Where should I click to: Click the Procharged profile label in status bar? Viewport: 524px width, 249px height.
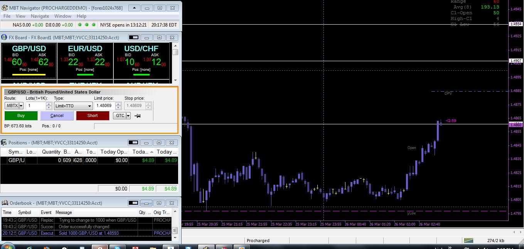click(258, 241)
